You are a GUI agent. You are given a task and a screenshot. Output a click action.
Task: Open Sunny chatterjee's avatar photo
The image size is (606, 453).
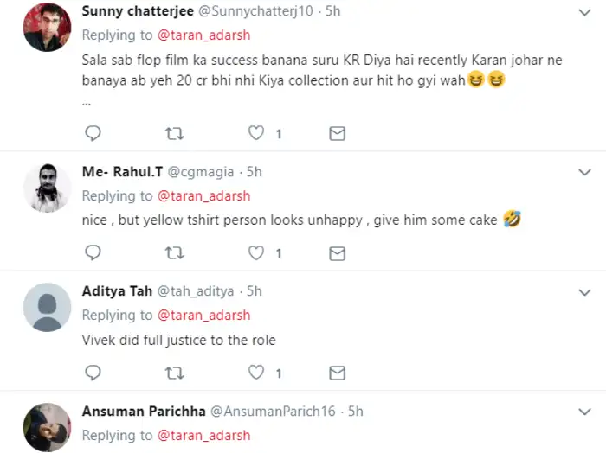point(47,26)
